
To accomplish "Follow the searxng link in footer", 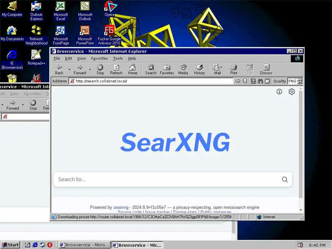I will pos(121,207).
